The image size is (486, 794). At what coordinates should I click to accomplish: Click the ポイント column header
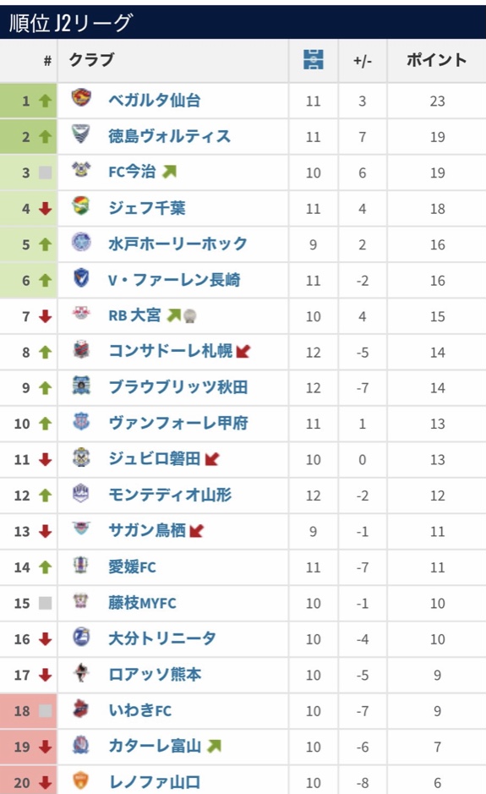click(x=436, y=60)
